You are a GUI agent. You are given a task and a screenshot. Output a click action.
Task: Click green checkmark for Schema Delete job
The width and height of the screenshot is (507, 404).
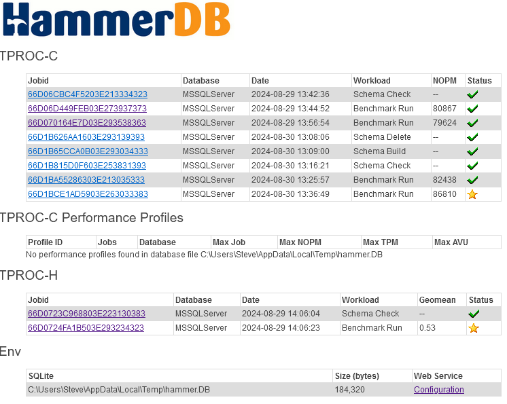point(472,137)
